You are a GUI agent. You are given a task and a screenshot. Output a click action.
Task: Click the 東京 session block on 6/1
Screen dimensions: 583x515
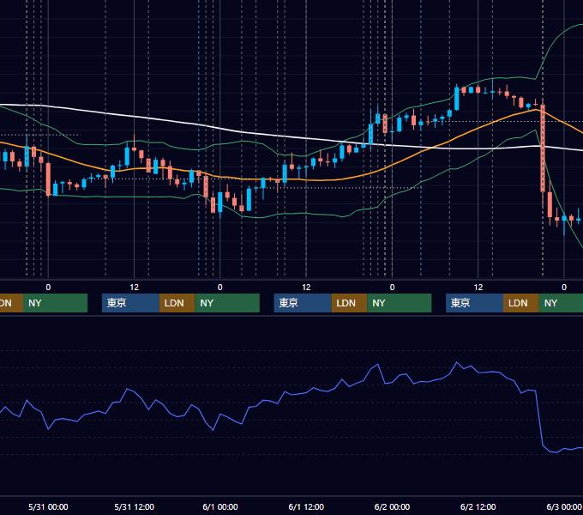point(303,303)
